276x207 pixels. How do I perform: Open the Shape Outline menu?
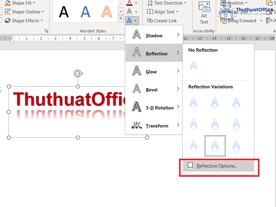(x=24, y=12)
